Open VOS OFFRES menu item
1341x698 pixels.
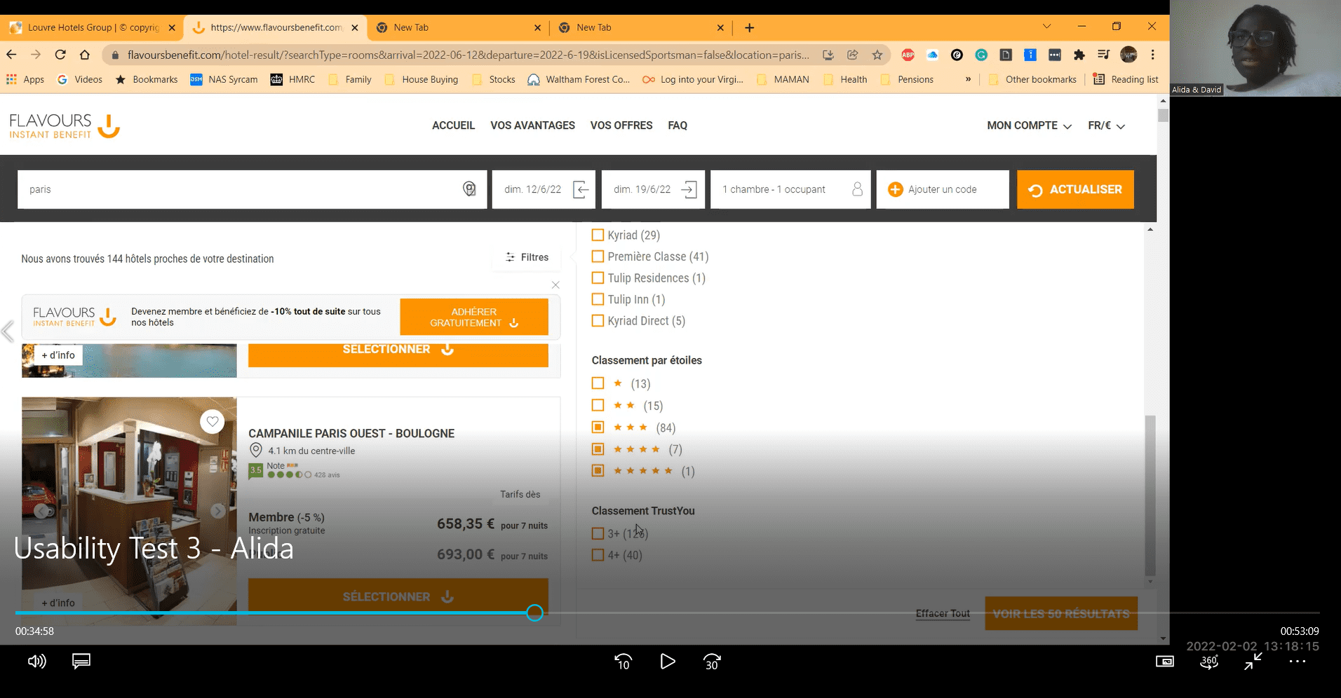click(x=621, y=125)
